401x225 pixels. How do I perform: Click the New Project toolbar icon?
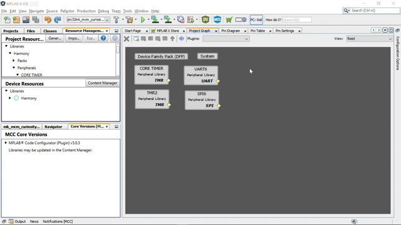17,19
